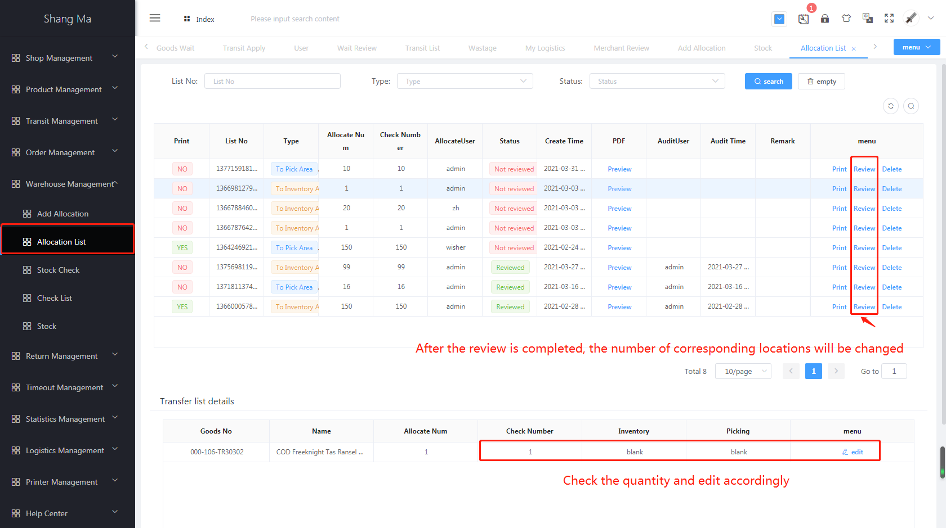Collapse the sidebar with the hamburger icon

click(155, 19)
